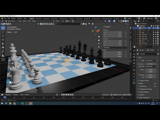160x120 pixels.
Task: Hide Light.001 in viewport
Action: [x=156, y=35]
